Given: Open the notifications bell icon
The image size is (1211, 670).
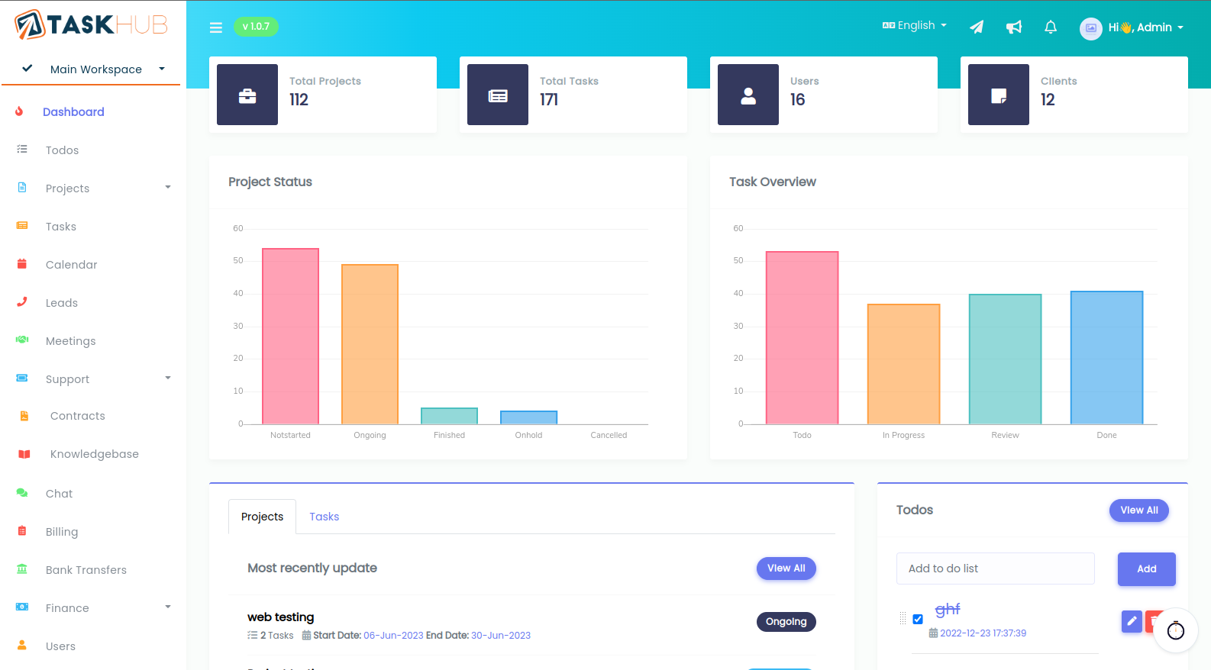Looking at the screenshot, I should coord(1051,27).
